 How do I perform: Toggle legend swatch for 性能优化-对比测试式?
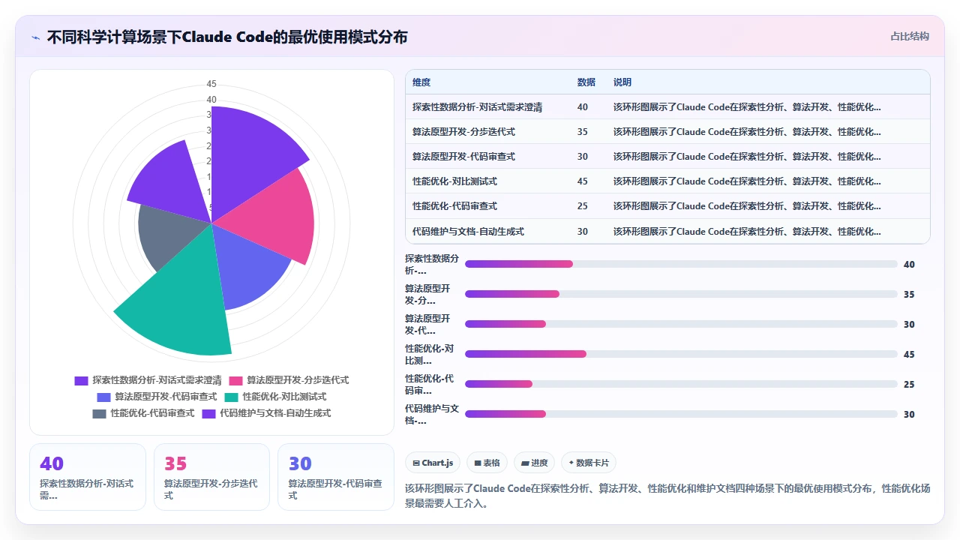pyautogui.click(x=231, y=397)
